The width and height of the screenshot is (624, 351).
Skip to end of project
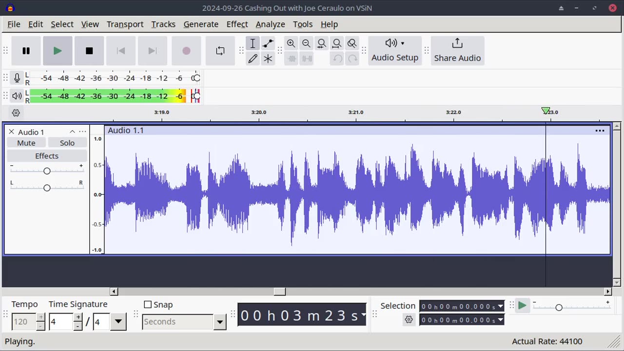point(153,51)
